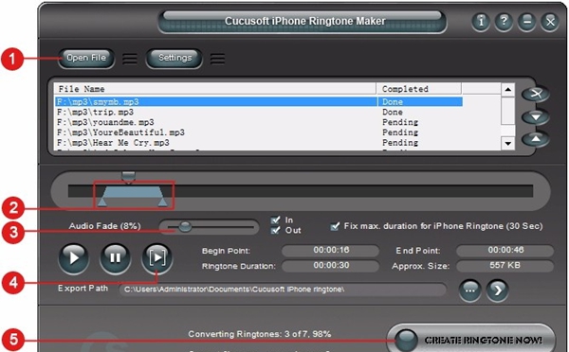Minimize the Ringtone Maker window
Viewport: 569px width, 352px height.
(x=527, y=22)
